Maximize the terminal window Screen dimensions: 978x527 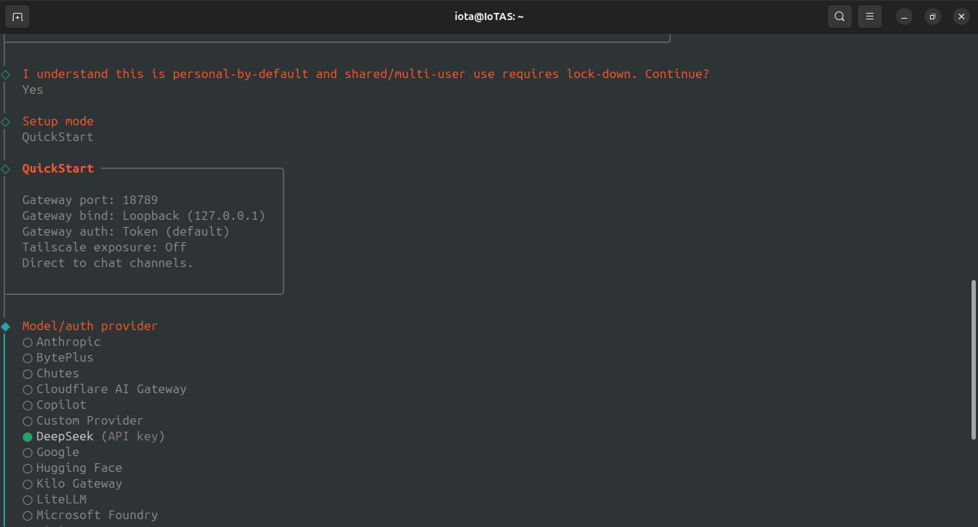click(933, 16)
